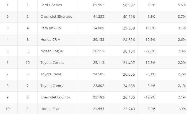Click the 23.749 sales figure
The height and width of the screenshot is (114, 187).
[129, 109]
